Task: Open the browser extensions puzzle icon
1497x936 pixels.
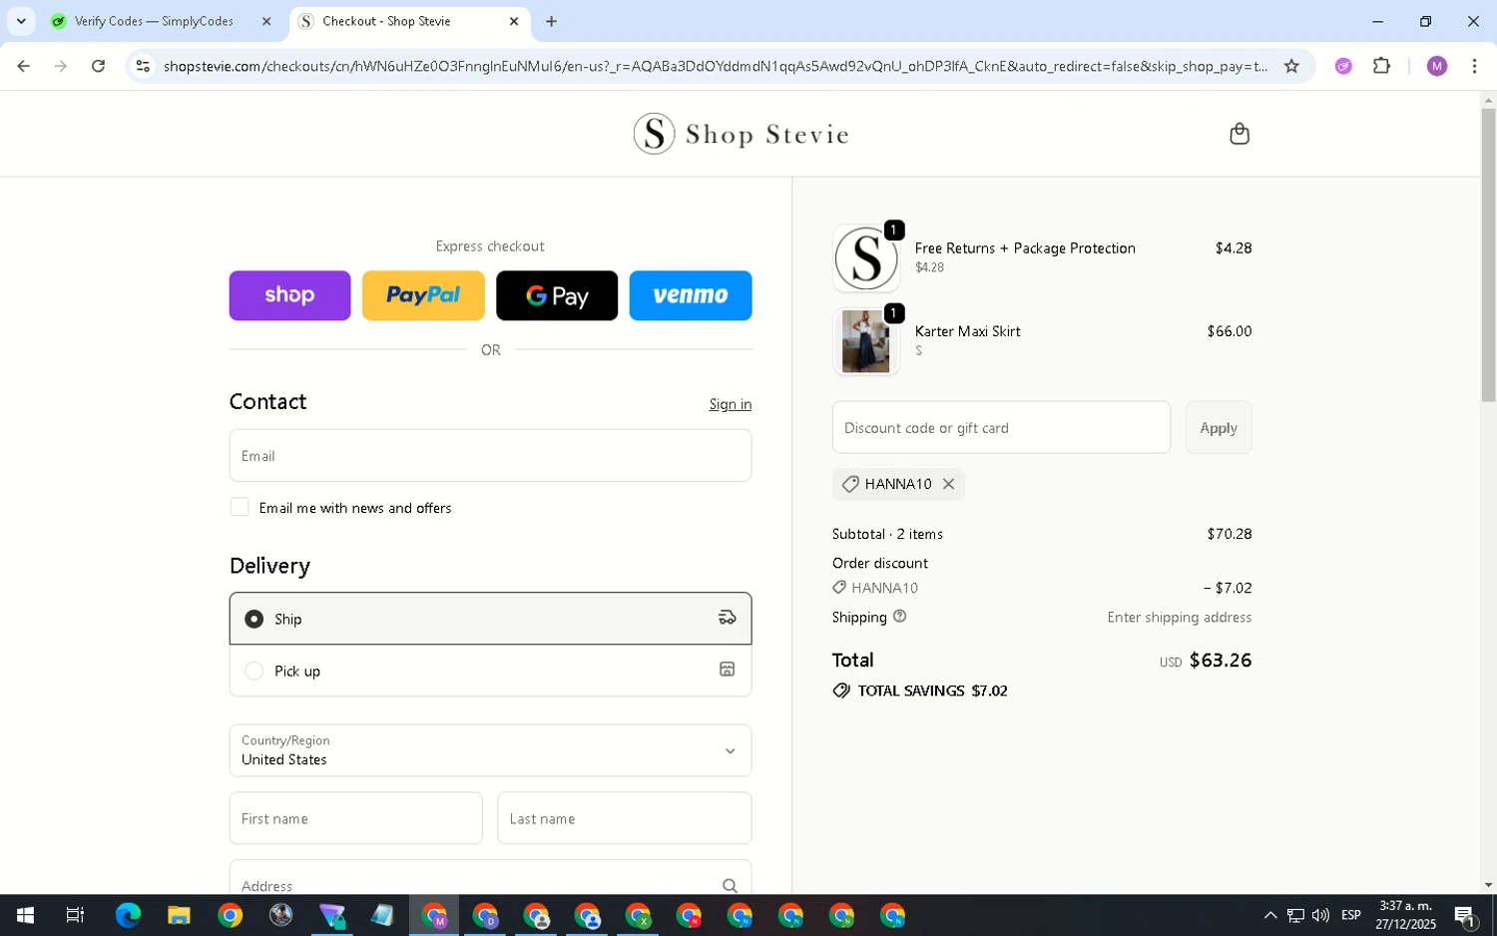Action: (1381, 66)
